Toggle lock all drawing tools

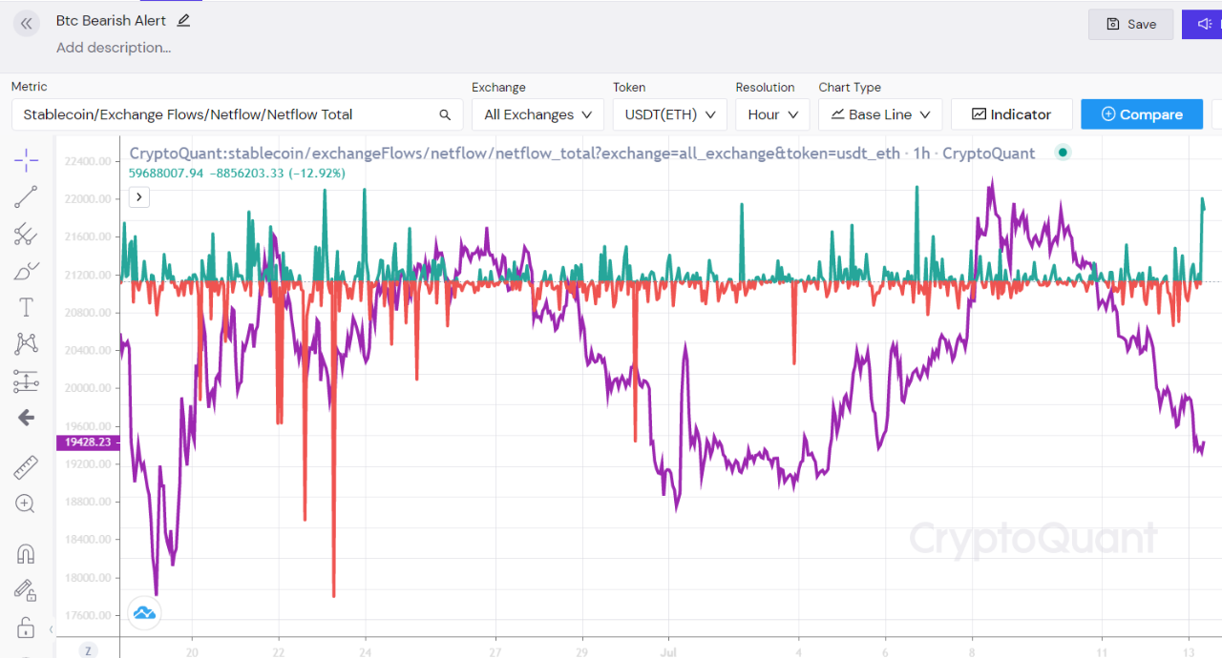[26, 627]
